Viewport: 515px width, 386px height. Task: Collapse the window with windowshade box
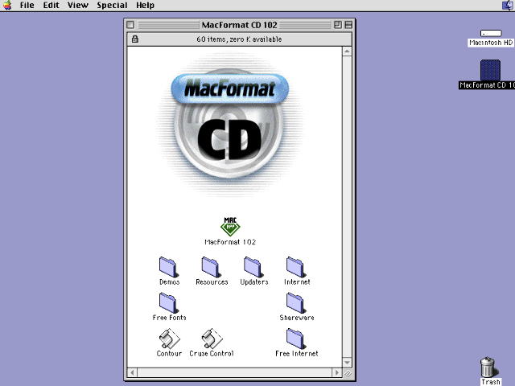[x=348, y=25]
